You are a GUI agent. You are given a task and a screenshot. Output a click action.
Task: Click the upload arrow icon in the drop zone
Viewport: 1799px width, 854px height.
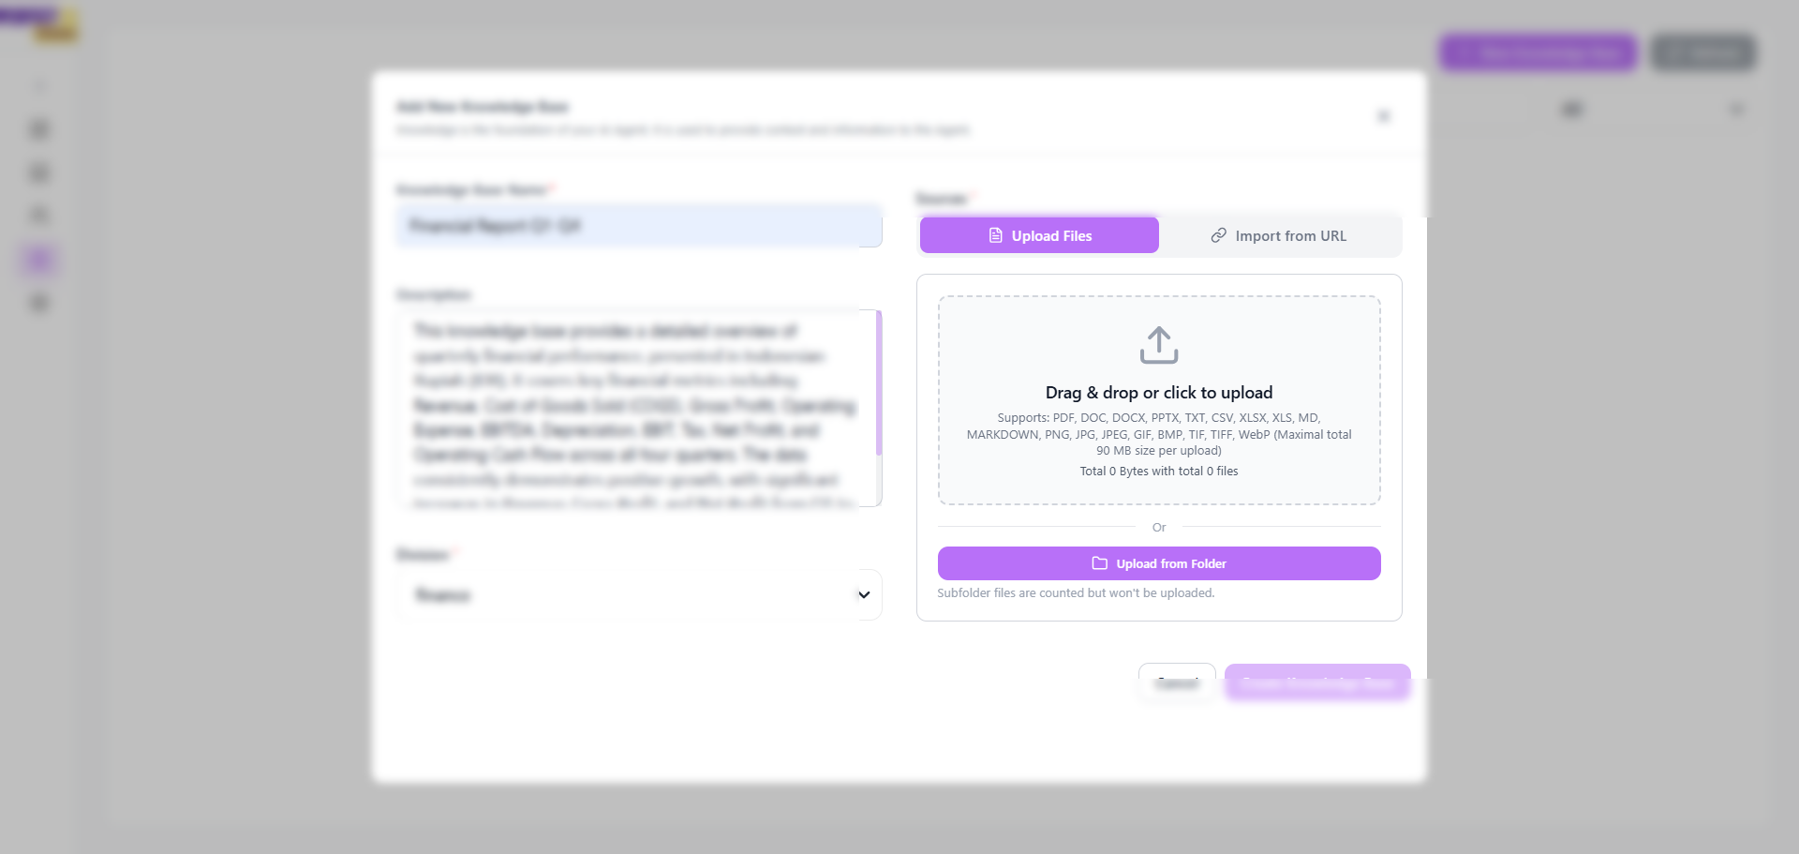1159,345
